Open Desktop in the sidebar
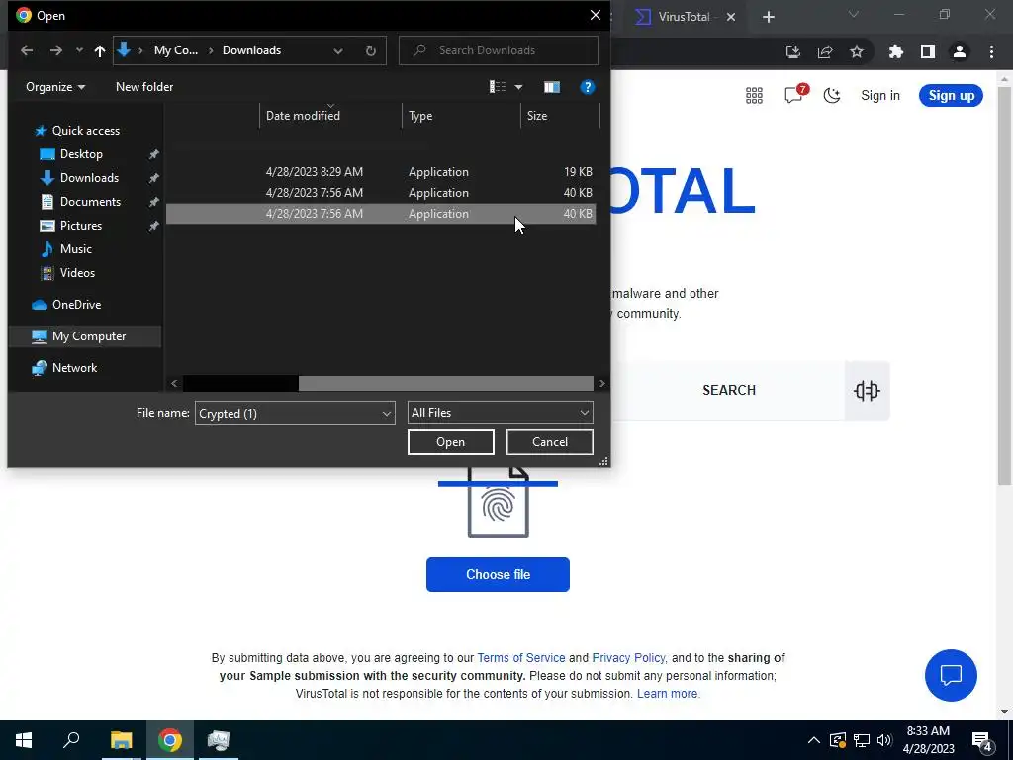 (81, 154)
